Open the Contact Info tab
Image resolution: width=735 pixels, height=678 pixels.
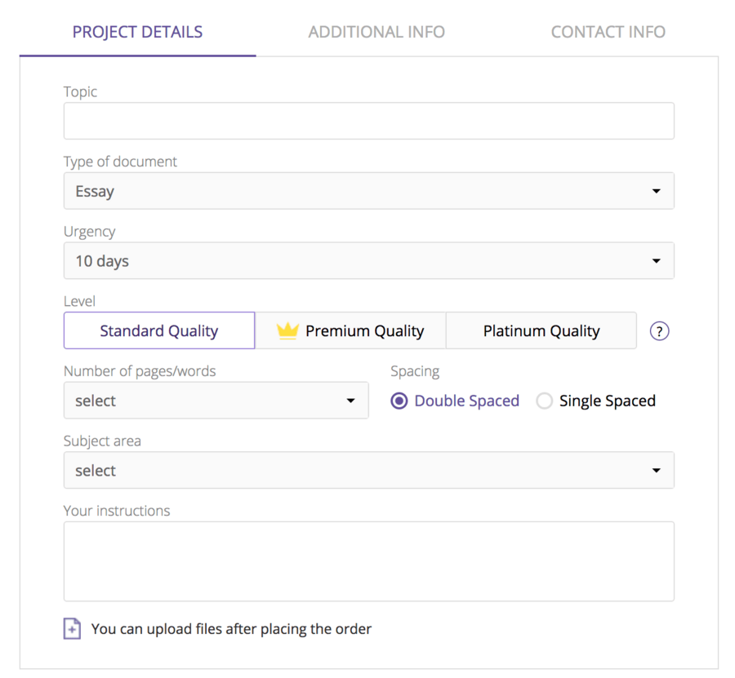tap(608, 32)
